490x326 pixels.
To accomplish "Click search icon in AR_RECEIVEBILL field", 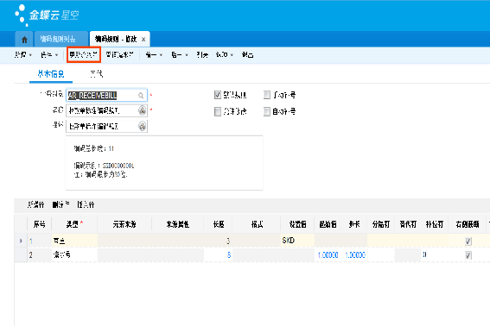I will (x=141, y=96).
